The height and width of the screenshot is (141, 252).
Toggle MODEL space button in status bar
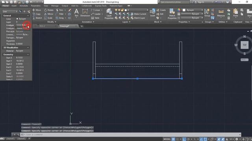tap(167, 139)
